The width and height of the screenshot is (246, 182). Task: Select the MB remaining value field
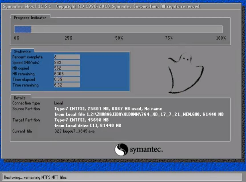67,74
